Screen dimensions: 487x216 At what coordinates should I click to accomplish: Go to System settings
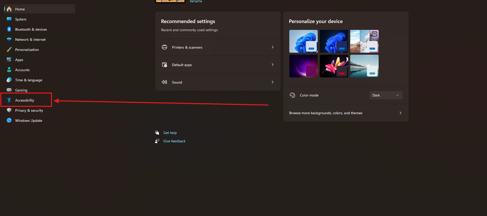[x=39, y=19]
